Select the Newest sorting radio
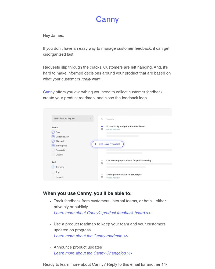This screenshot has width=215, height=269. coord(53,177)
